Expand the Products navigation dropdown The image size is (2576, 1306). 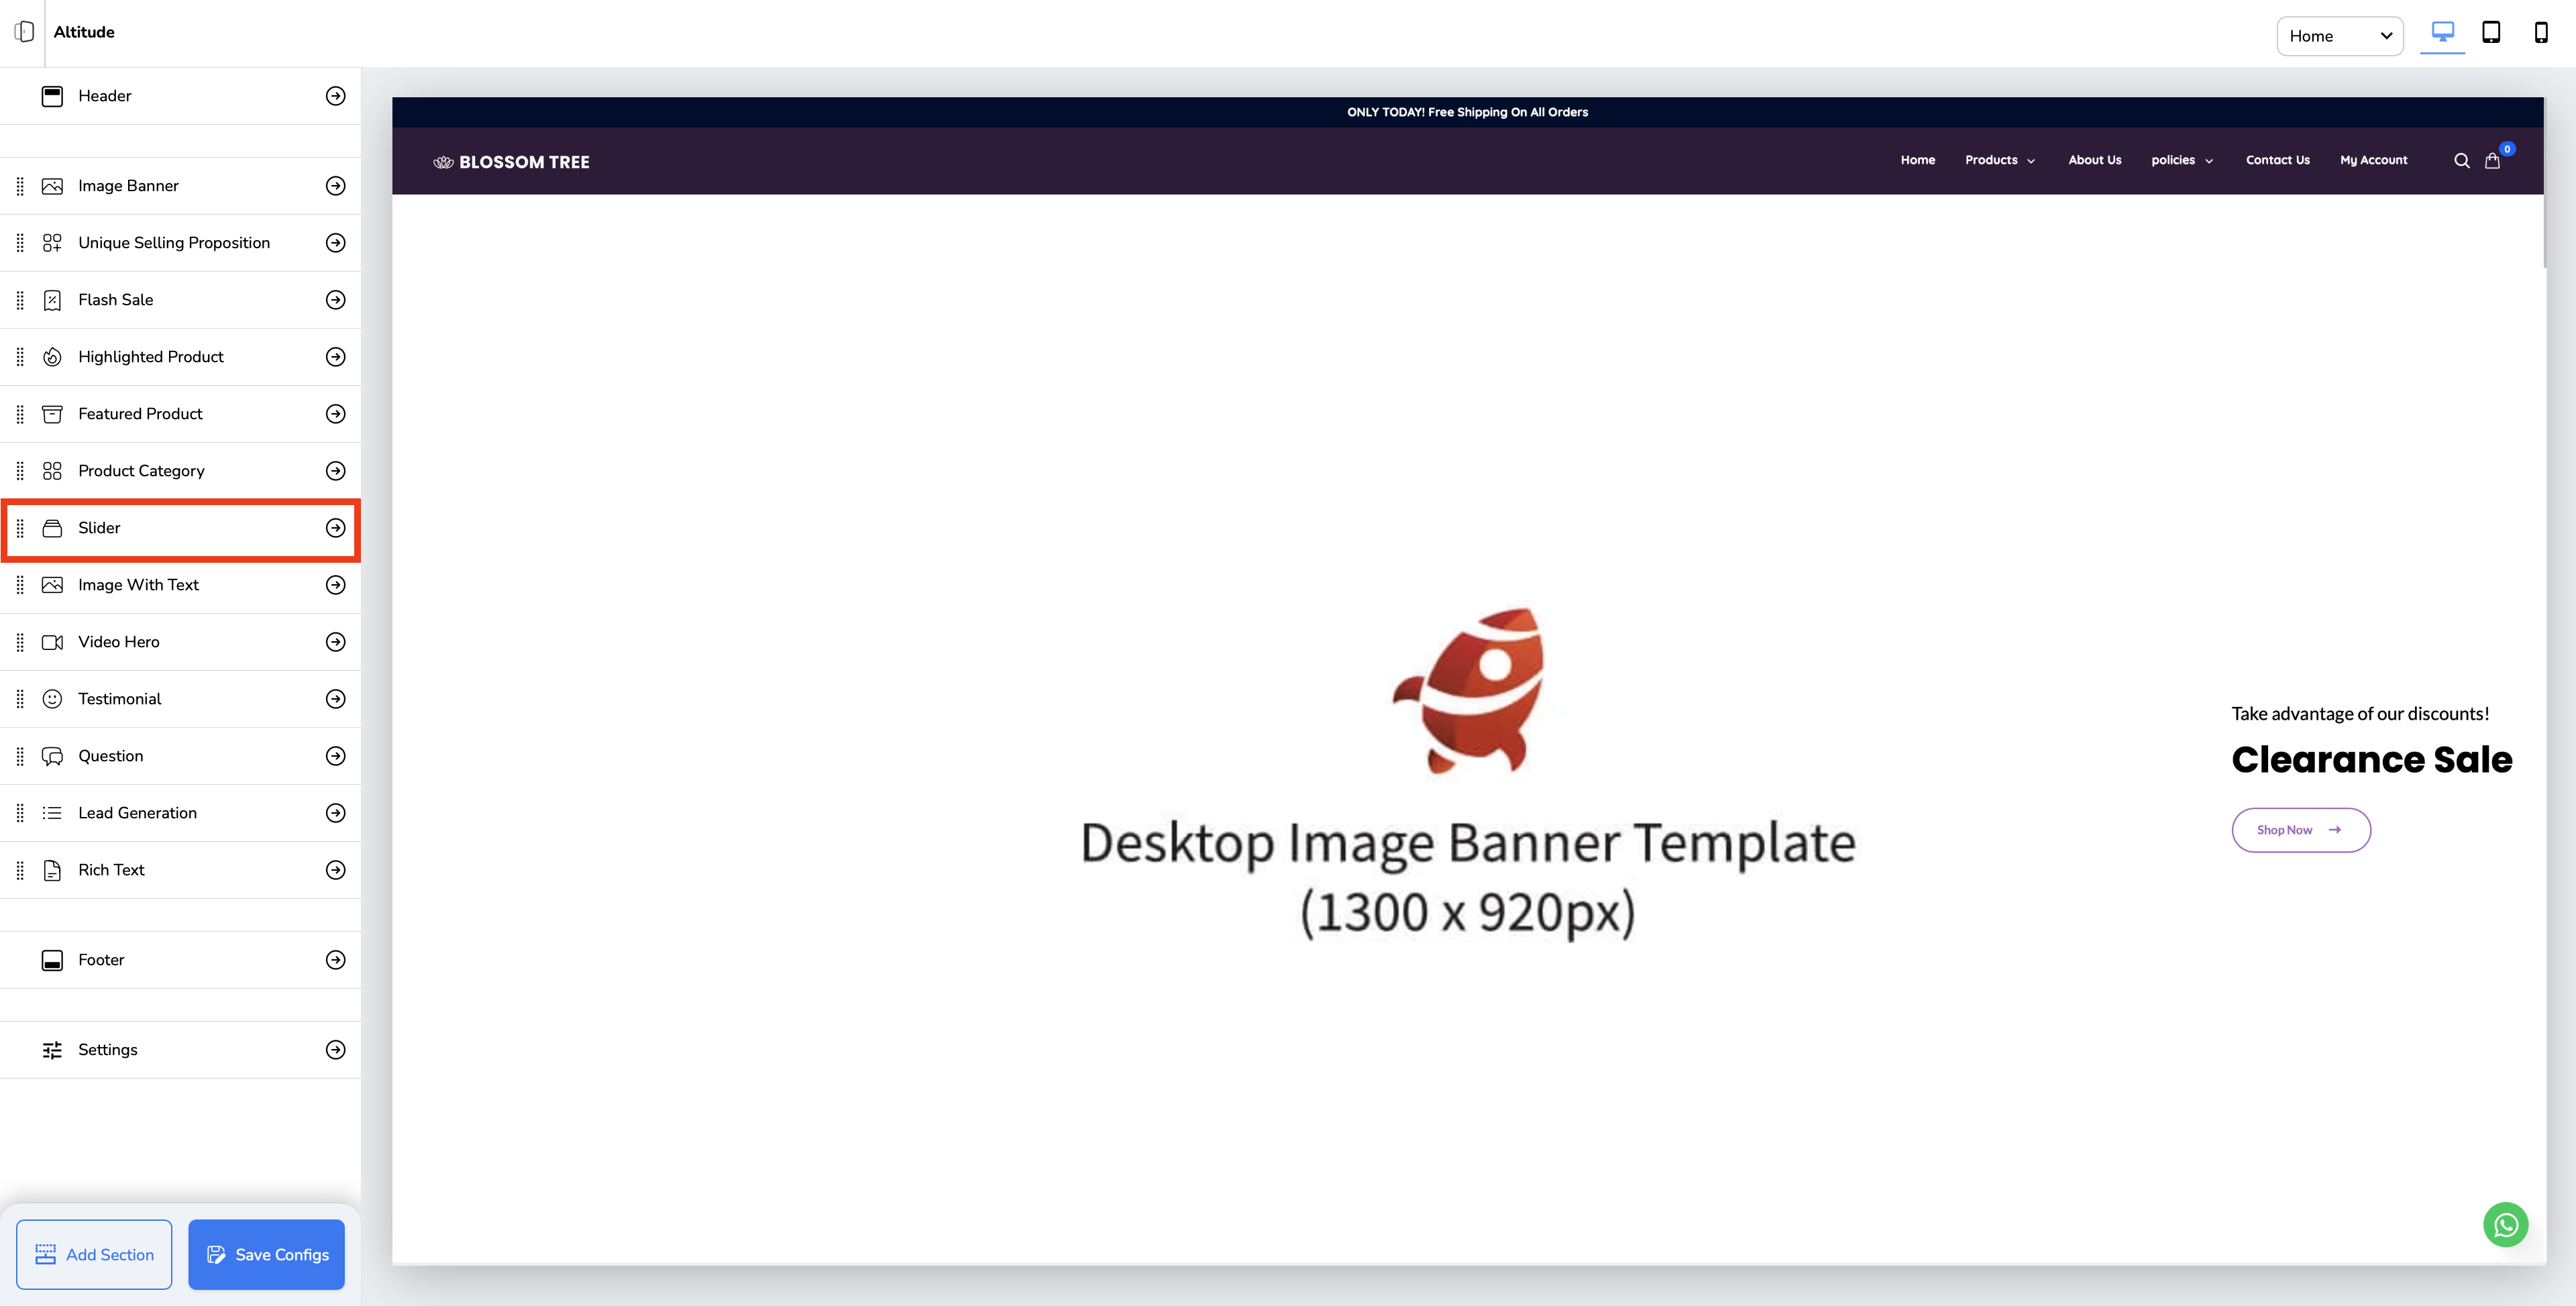(x=1999, y=160)
